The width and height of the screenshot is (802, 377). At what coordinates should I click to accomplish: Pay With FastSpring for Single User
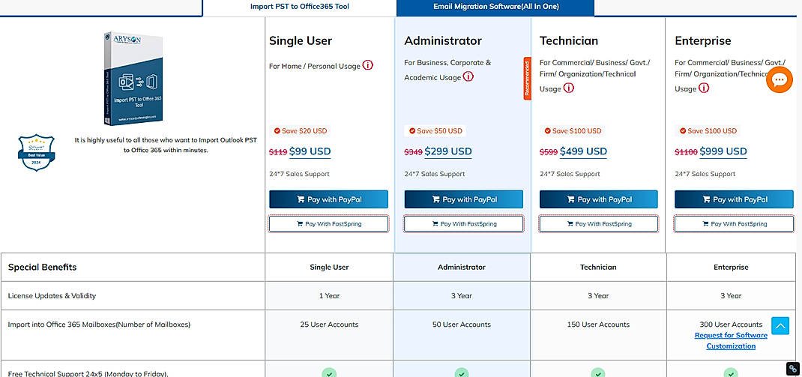328,224
